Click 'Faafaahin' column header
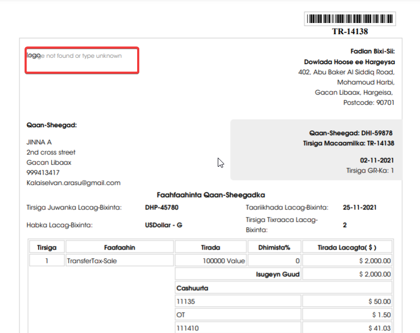 point(120,247)
